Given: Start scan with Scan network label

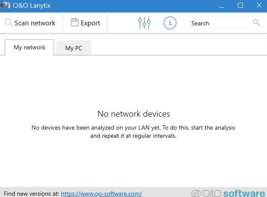Looking at the screenshot, I should (x=35, y=23).
